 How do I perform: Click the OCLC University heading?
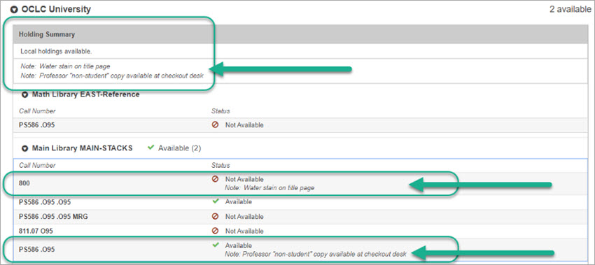56,10
